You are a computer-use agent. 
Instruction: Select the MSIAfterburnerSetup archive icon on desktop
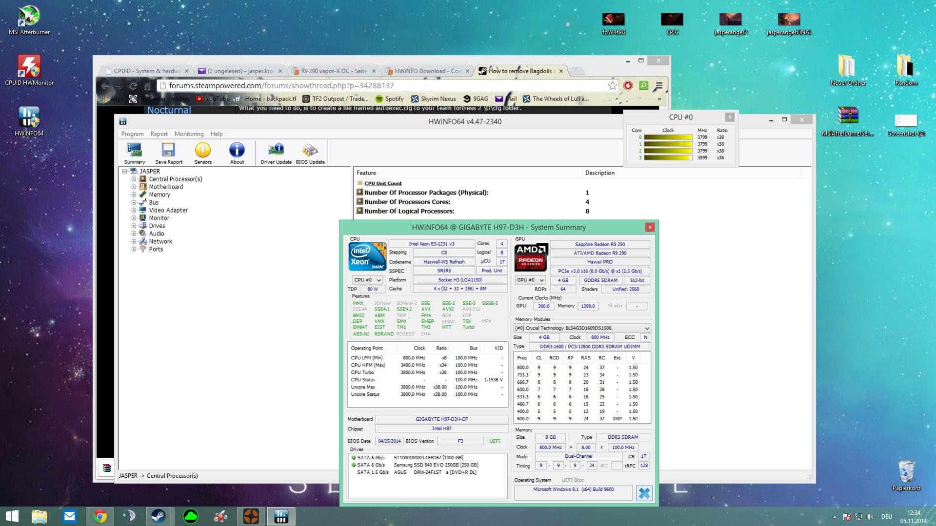tap(848, 121)
